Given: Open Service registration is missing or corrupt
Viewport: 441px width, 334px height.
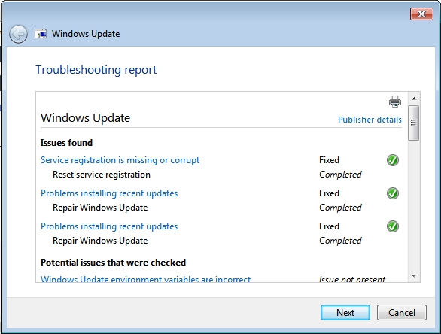Looking at the screenshot, I should pos(120,160).
